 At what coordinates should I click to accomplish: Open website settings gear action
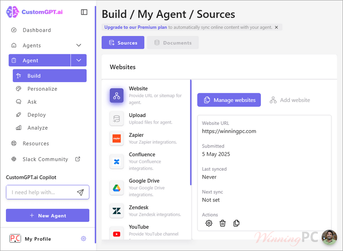point(209,223)
